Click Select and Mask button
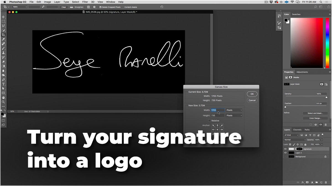Image resolution: width=332 pixels, height=186 pixels. pyautogui.click(x=315, y=113)
